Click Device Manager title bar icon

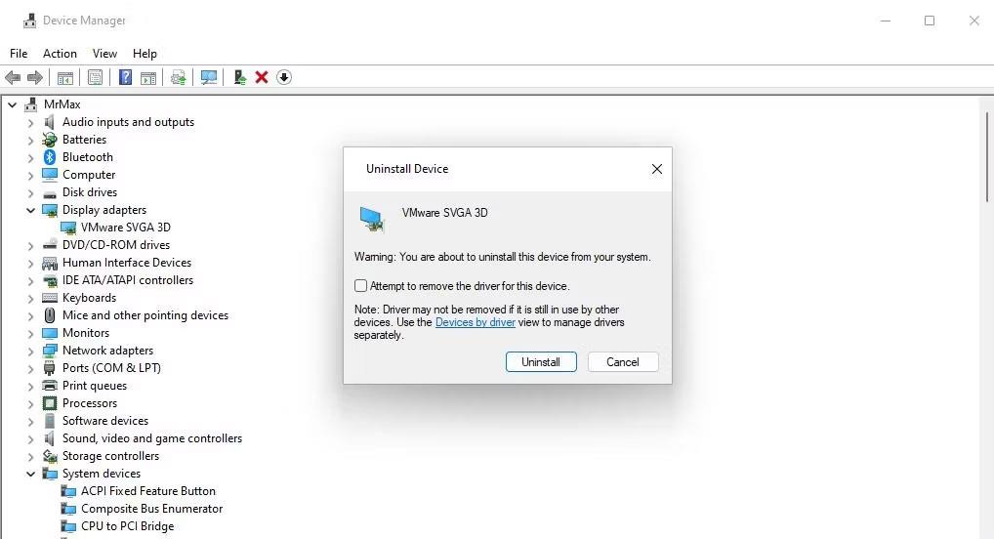click(x=30, y=21)
